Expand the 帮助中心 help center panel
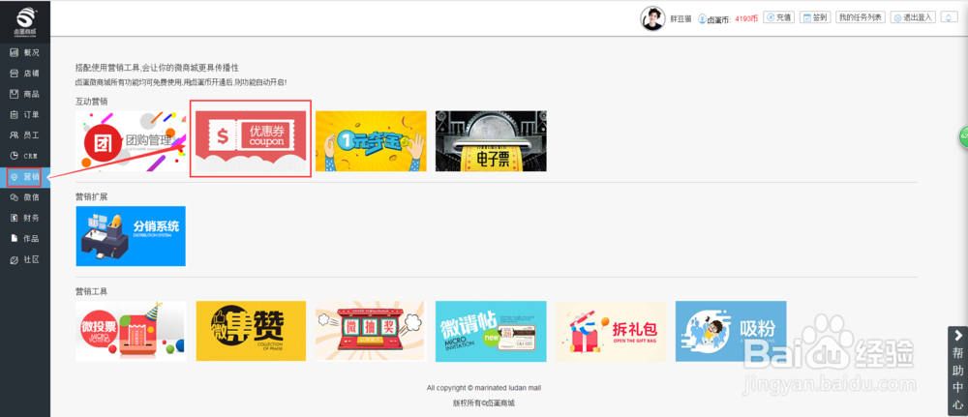The height and width of the screenshot is (417, 968). pyautogui.click(x=957, y=371)
